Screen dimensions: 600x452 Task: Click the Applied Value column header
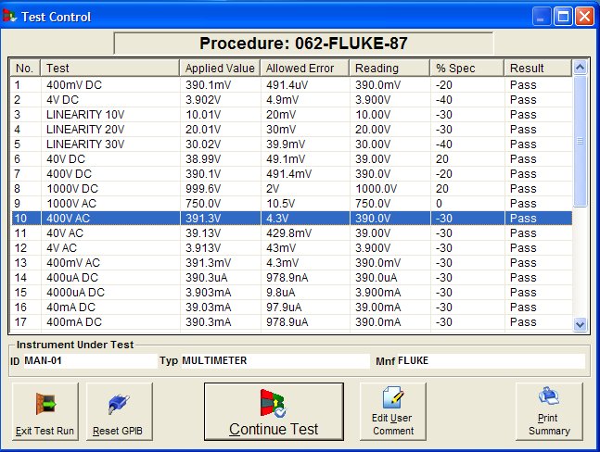[219, 68]
